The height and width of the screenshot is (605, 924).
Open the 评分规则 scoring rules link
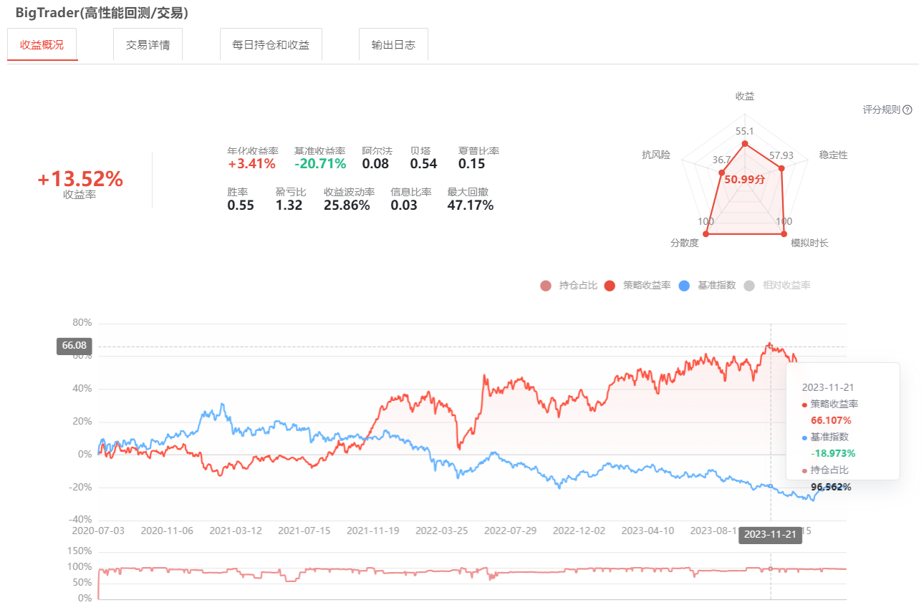pyautogui.click(x=881, y=110)
